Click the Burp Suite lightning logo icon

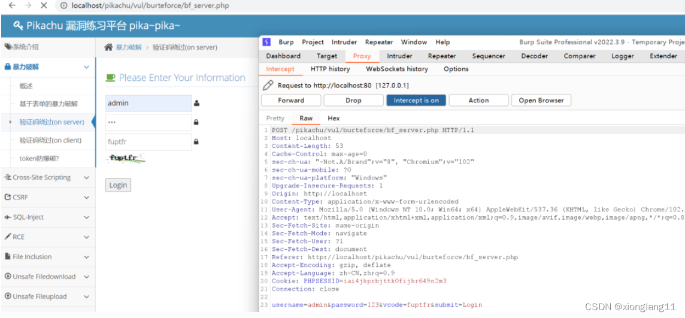tap(266, 42)
